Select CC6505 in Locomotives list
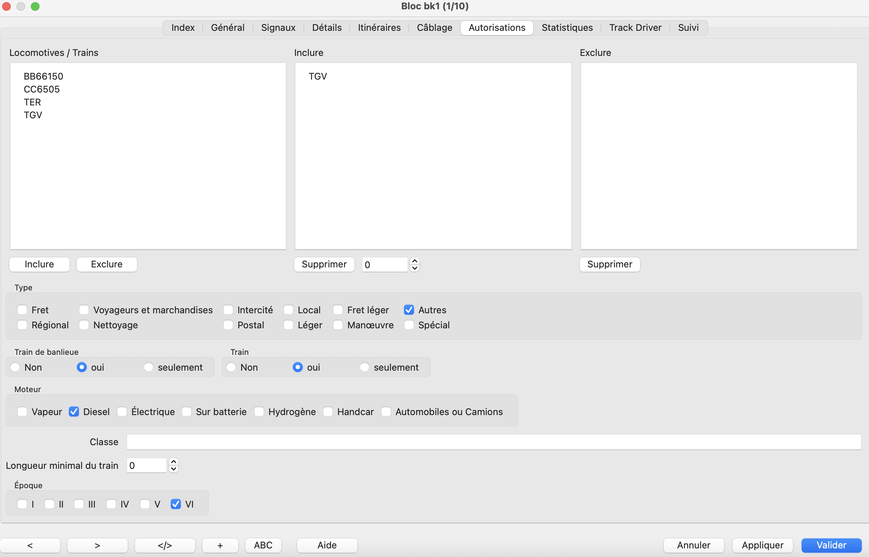This screenshot has height=557, width=869. tap(42, 89)
